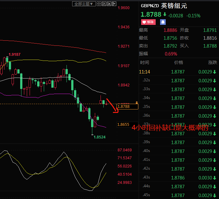Viewport: 219px width, 199px height.
Task: Click the large current price 1.8788
Action: pos(151,15)
